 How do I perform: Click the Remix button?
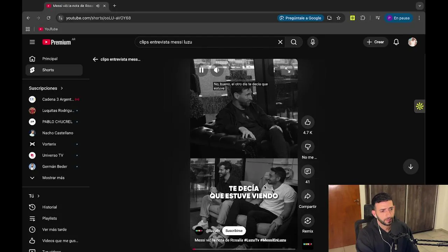pyautogui.click(x=308, y=221)
